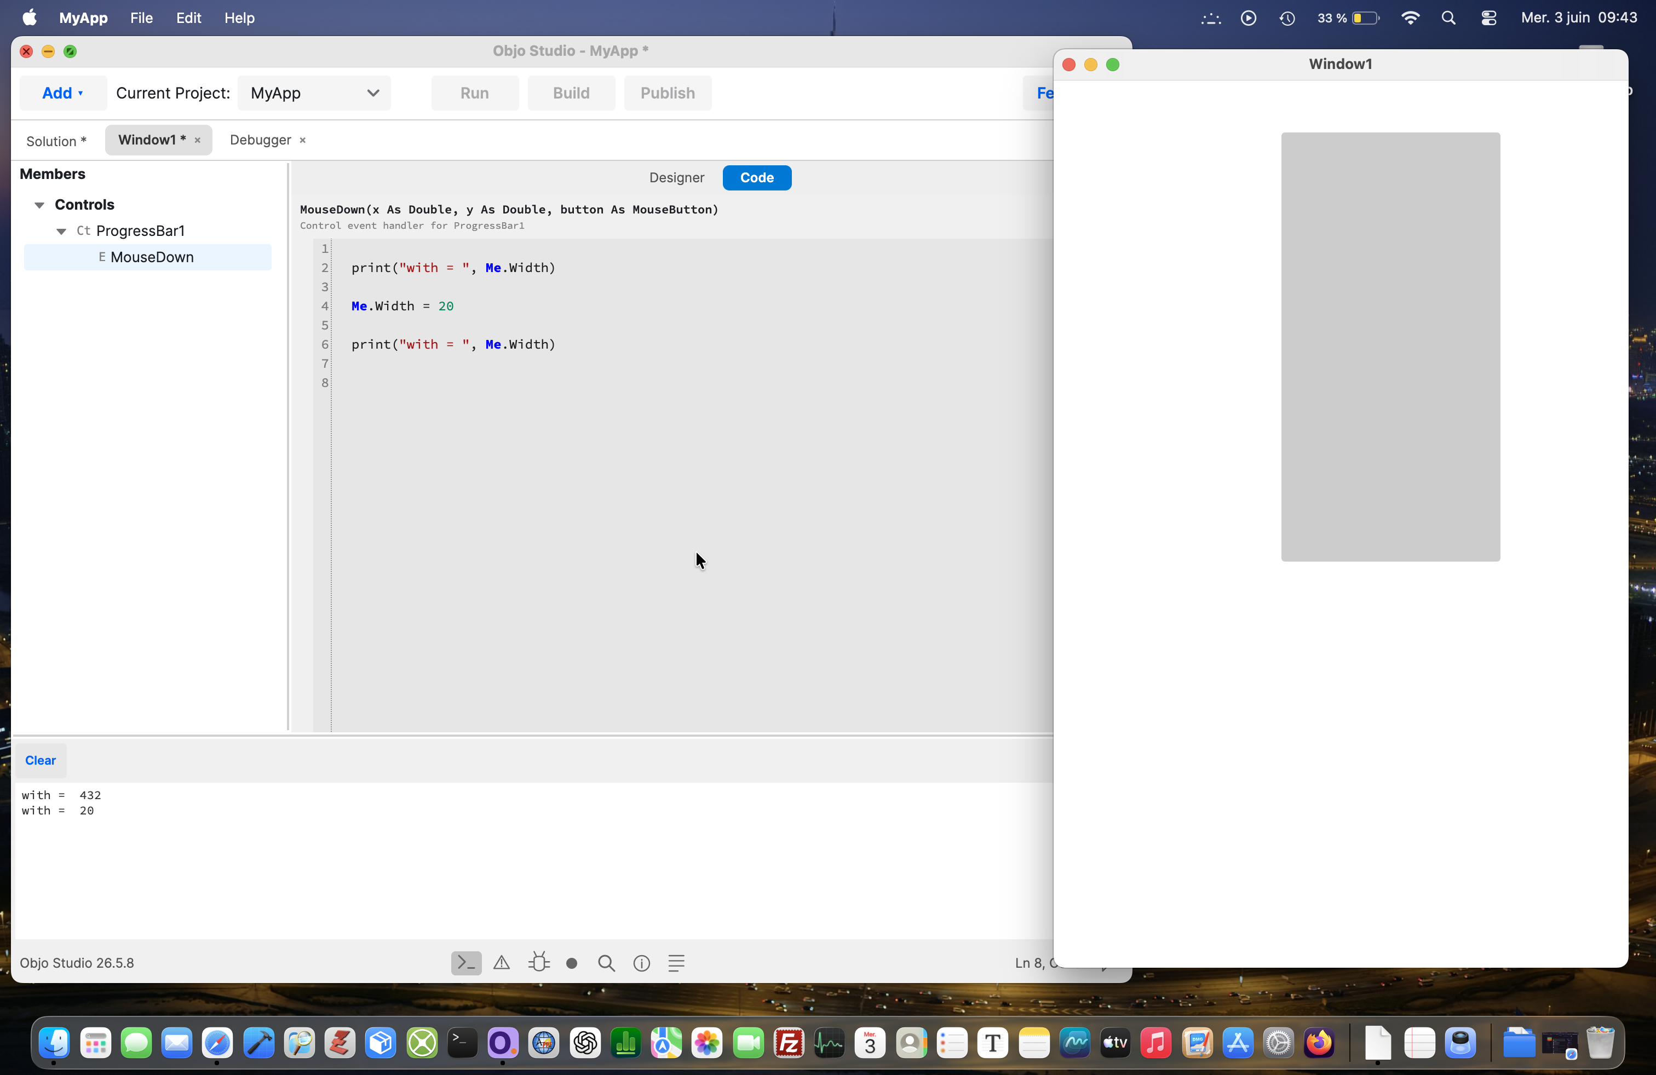Open Calendar in the dock

click(x=870, y=1042)
